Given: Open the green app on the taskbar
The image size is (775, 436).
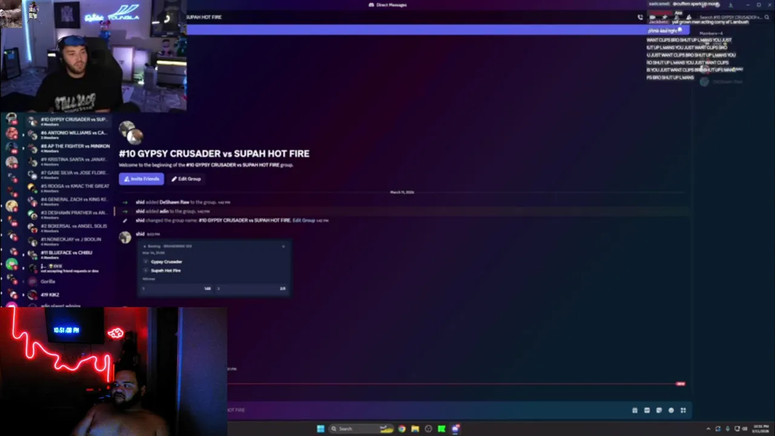Looking at the screenshot, I should 441,429.
